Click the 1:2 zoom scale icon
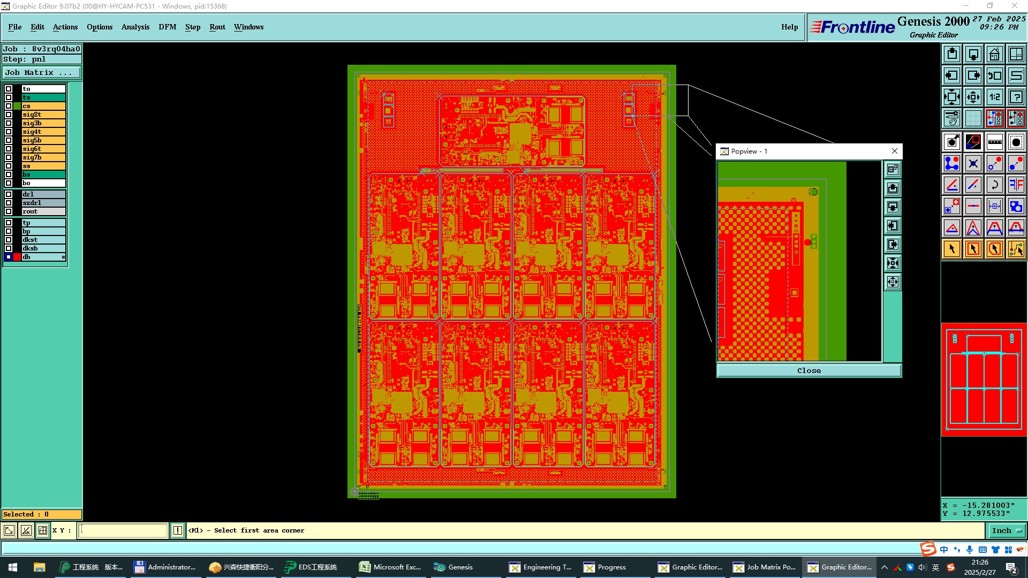Screen dimensions: 1028x578 click(994, 97)
